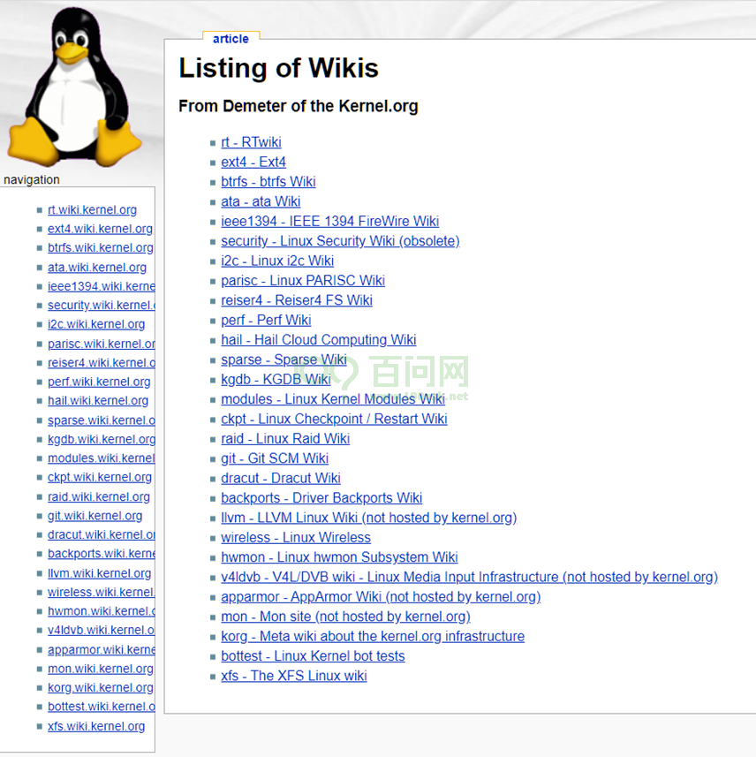
Task: Select git.wiki.kernel.org in the sidebar
Action: 94,516
